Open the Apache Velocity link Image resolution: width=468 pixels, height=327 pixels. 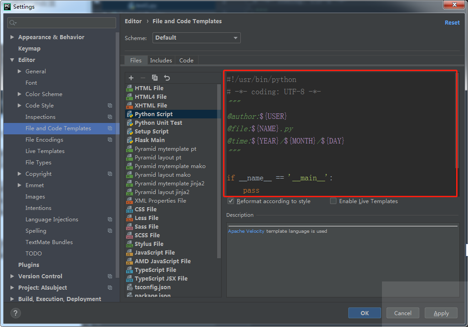[x=246, y=231]
